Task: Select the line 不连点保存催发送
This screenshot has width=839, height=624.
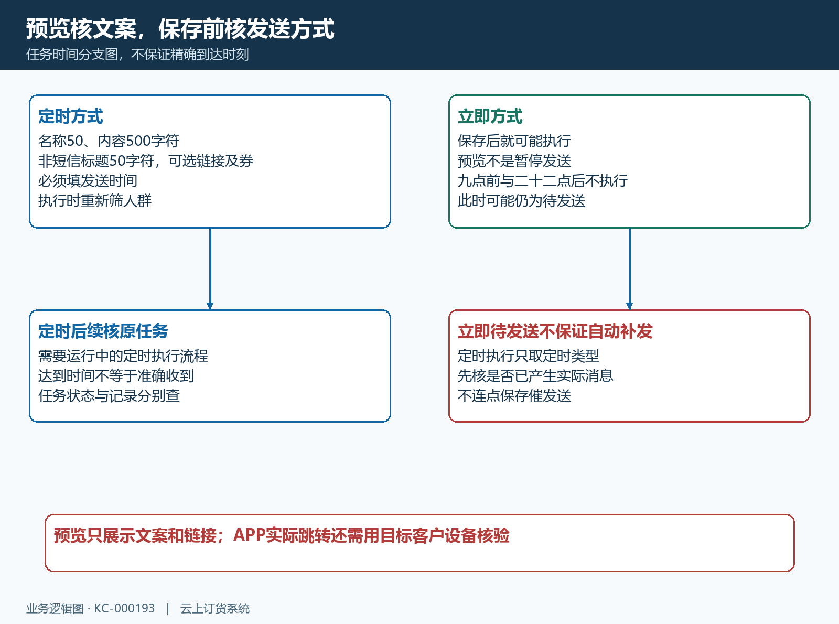Action: [x=514, y=395]
